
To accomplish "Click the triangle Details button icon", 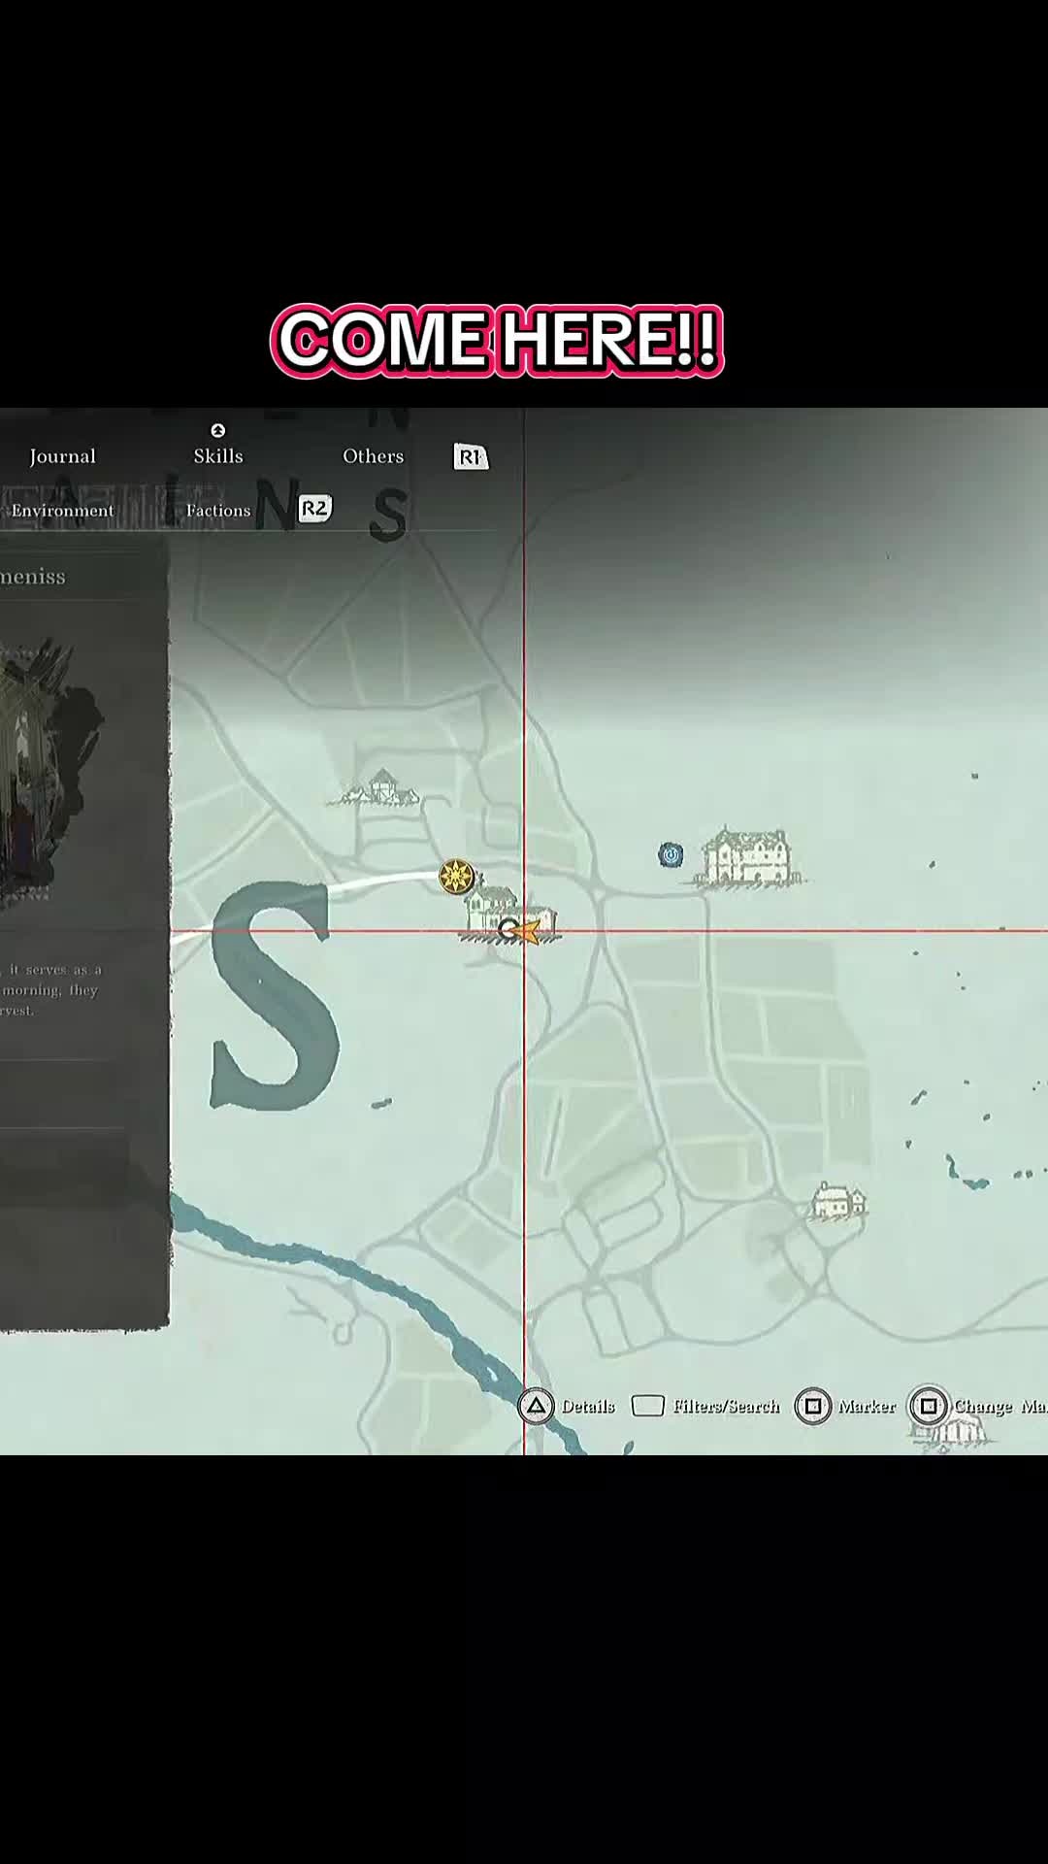I will pyautogui.click(x=536, y=1406).
